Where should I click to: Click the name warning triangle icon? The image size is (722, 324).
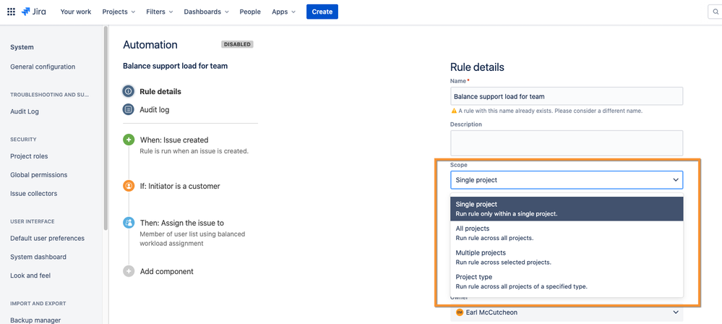point(454,111)
